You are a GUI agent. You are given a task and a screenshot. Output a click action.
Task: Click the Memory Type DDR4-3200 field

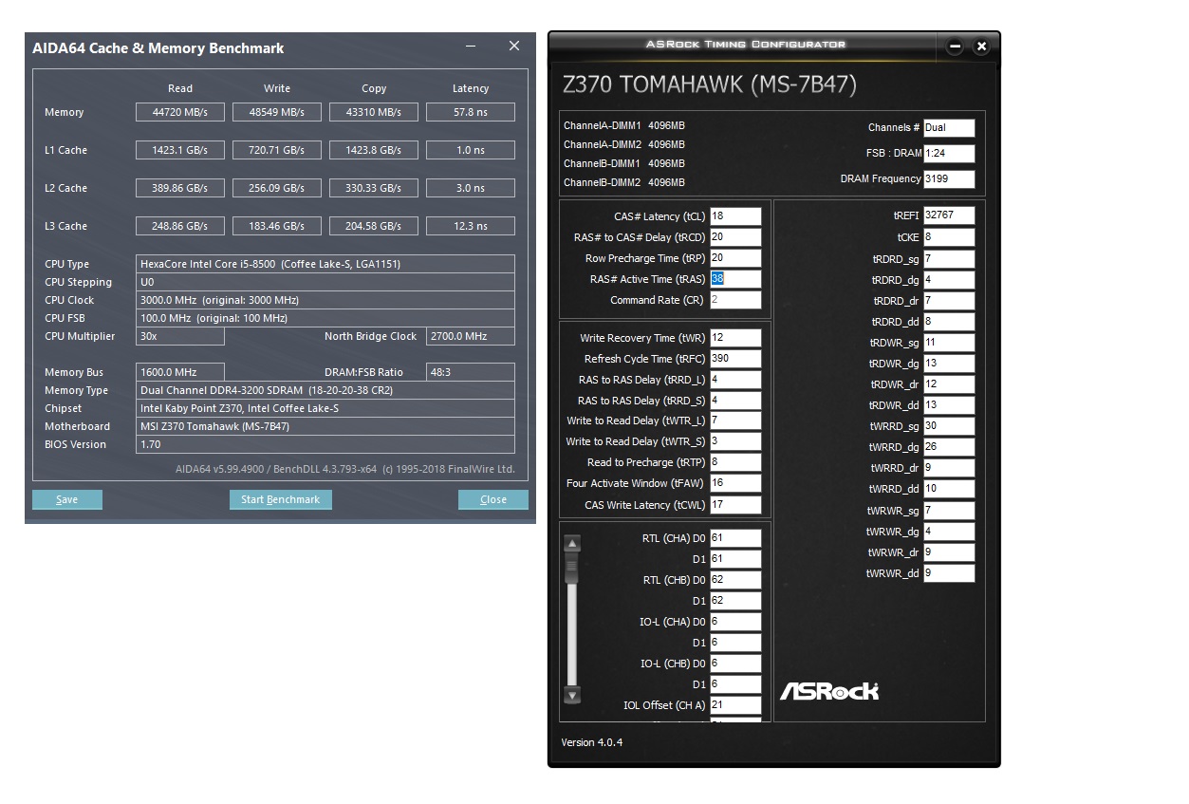tap(325, 390)
